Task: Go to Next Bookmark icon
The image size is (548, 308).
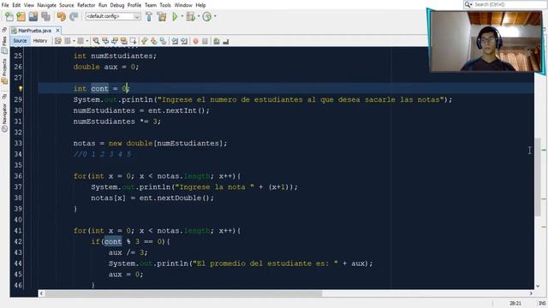Action: (154, 41)
